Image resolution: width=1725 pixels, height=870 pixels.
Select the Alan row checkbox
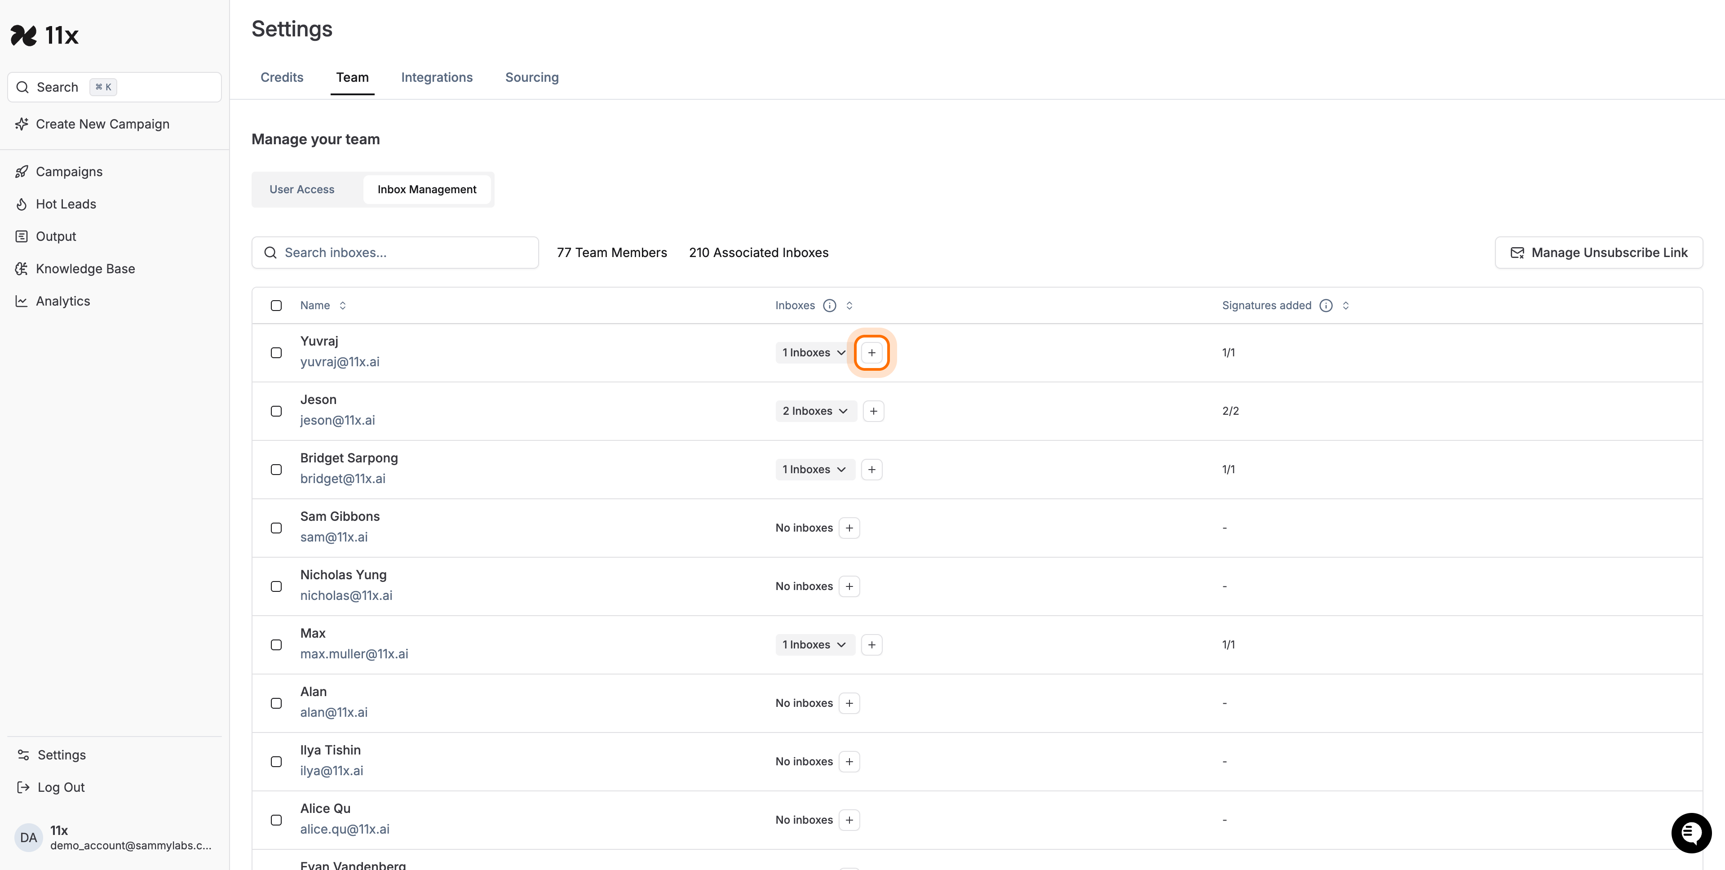pyautogui.click(x=276, y=702)
